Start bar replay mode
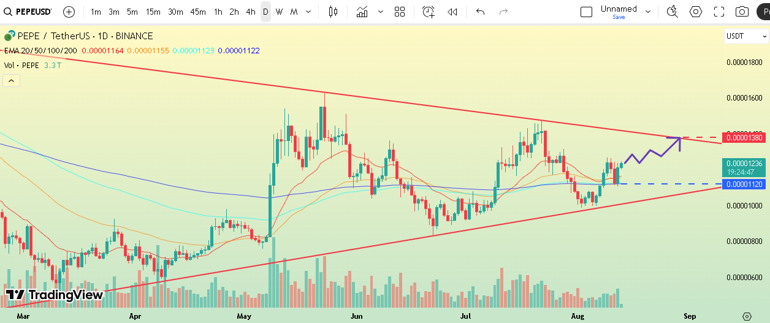This screenshot has width=770, height=323. click(452, 12)
